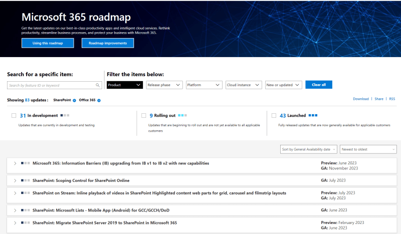Click status bars icon on SharePoint on Stream row
Screen dimensions: 401x234
pyautogui.click(x=26, y=193)
